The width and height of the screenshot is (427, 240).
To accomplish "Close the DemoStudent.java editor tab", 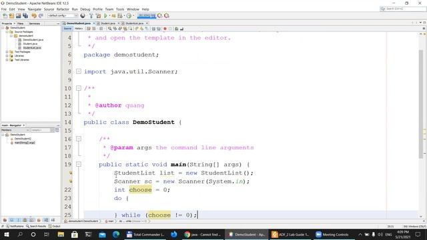I will pyautogui.click(x=94, y=23).
